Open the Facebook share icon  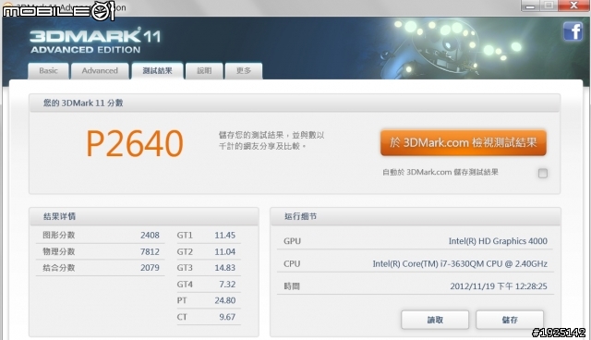[x=573, y=30]
